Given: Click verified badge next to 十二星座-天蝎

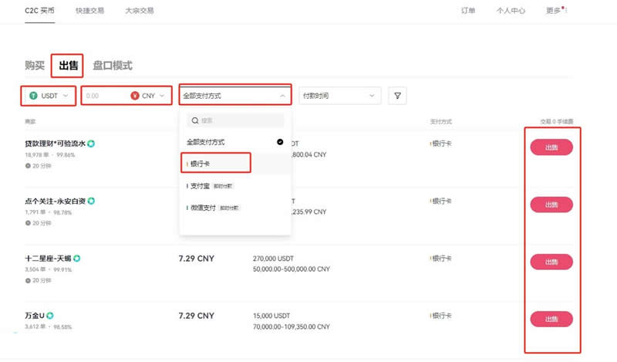Looking at the screenshot, I should pos(77,259).
